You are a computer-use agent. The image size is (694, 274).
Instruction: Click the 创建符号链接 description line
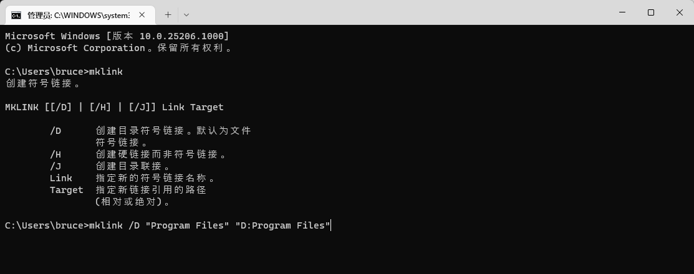pos(42,83)
